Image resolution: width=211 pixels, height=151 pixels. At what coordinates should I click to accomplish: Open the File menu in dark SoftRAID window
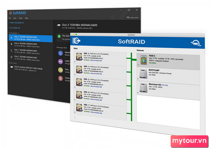[10, 18]
